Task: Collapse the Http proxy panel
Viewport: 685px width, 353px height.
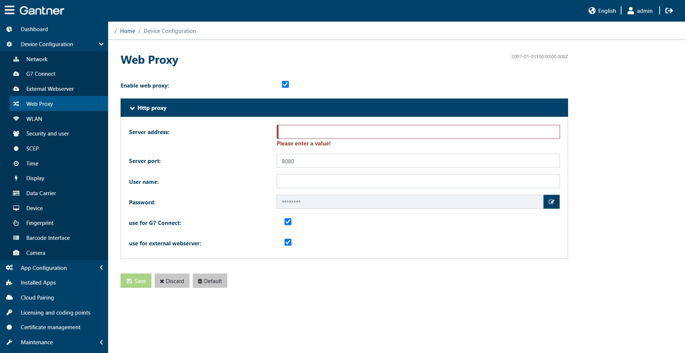Action: [344, 108]
